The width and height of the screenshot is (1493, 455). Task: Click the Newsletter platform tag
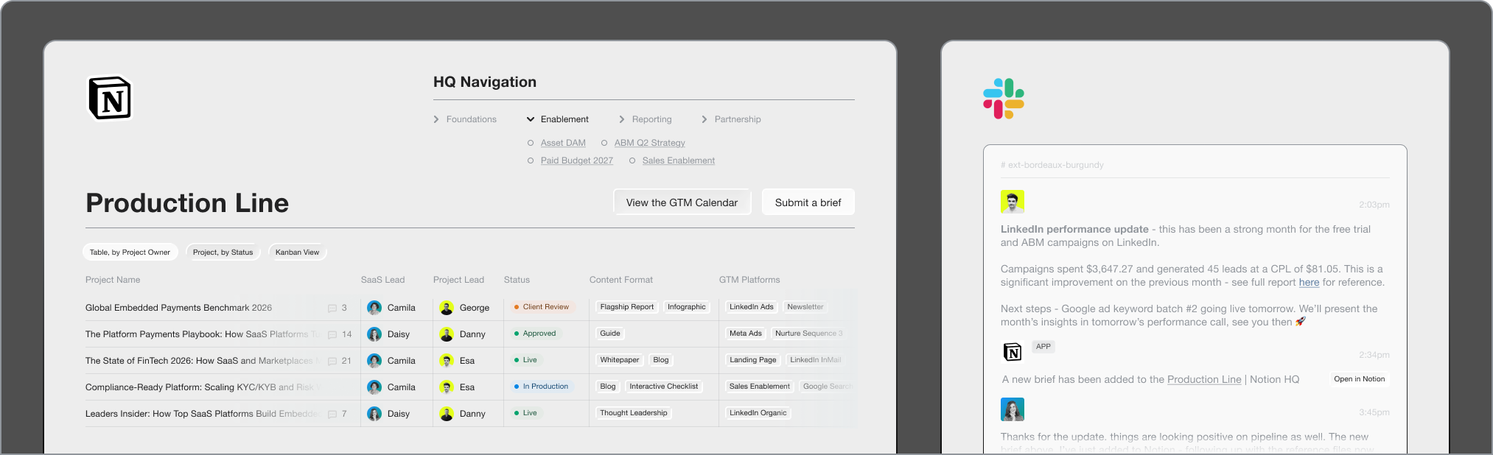[805, 307]
